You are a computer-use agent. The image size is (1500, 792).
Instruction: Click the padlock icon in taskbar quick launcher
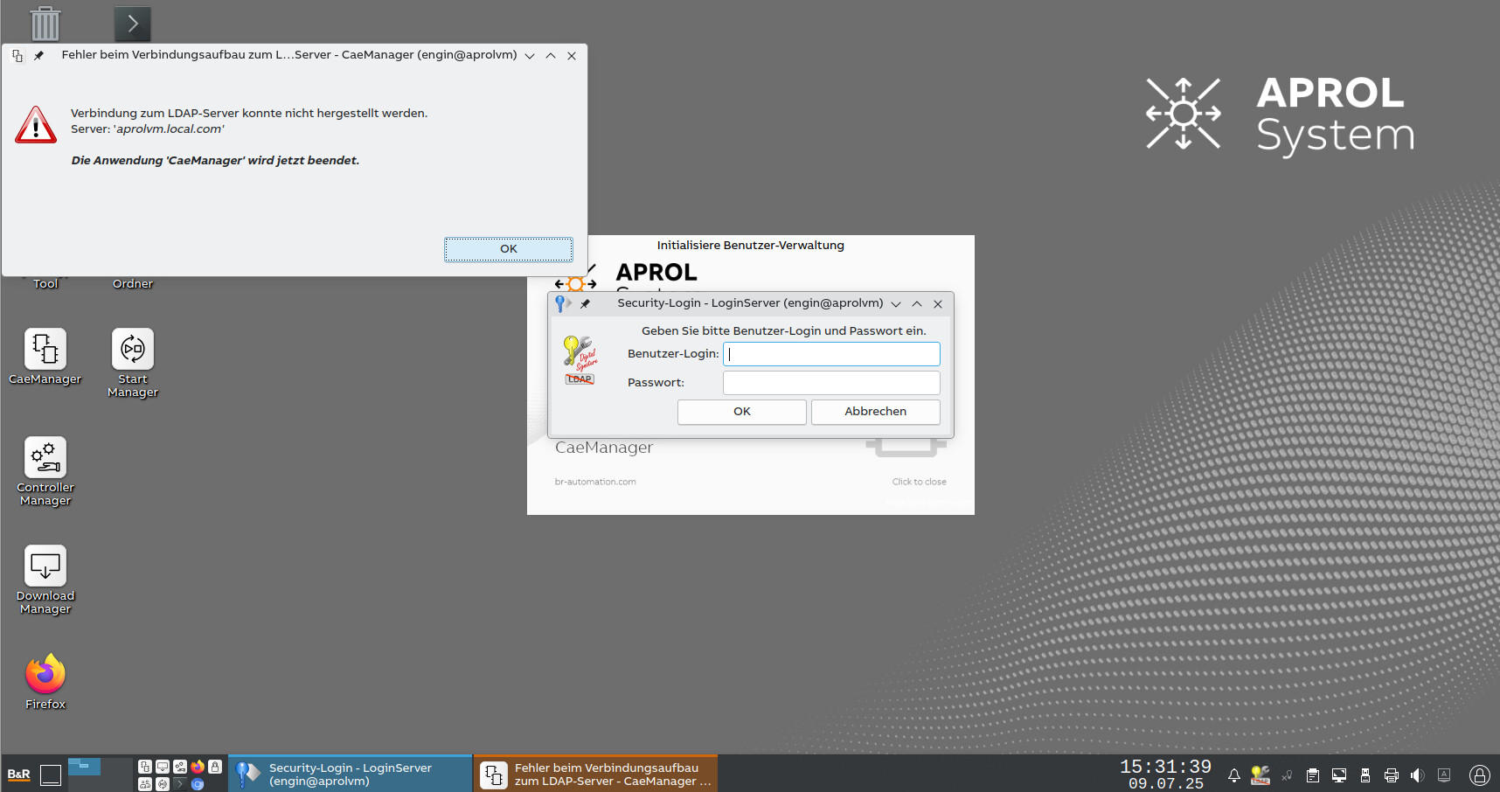(215, 767)
